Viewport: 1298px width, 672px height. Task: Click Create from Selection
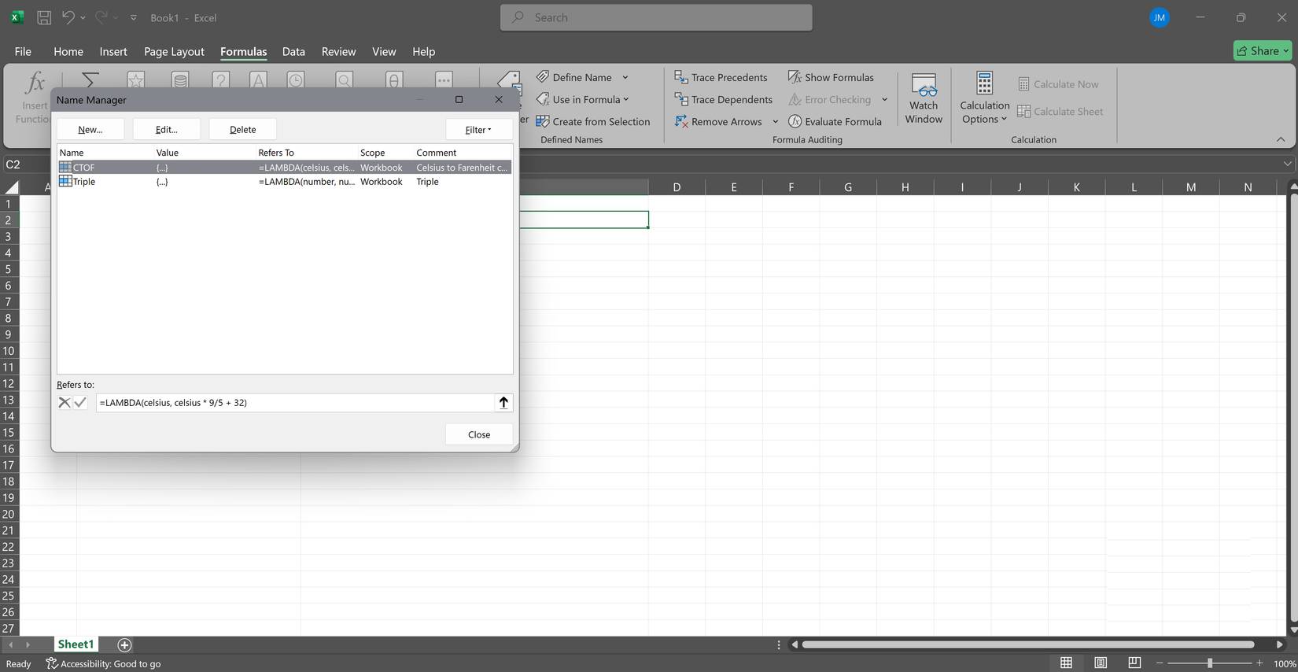tap(593, 121)
